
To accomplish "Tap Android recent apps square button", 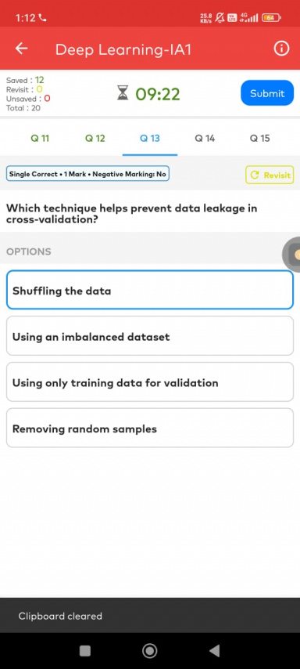I will click(85, 650).
